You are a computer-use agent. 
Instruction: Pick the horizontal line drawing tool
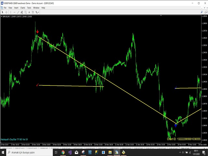pyautogui.click(x=14, y=12)
